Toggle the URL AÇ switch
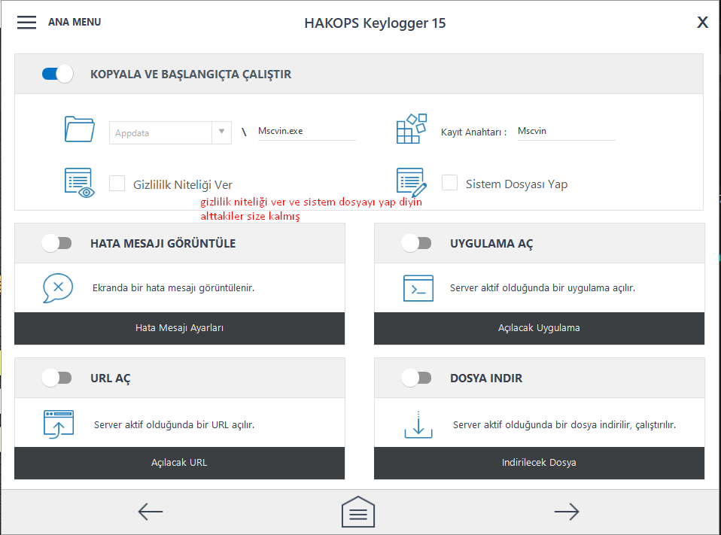721x535 pixels. (x=56, y=378)
